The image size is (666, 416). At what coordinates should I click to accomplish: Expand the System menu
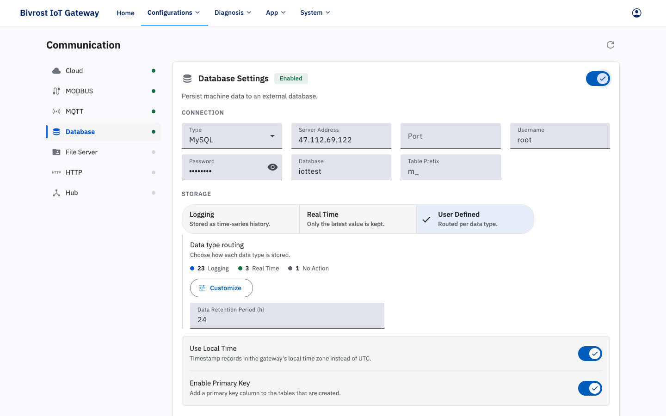315,13
